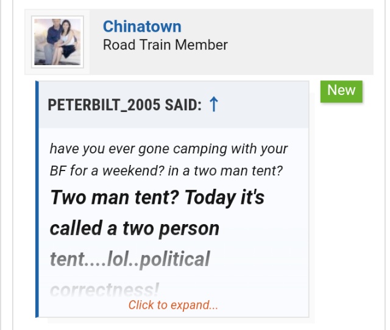Click the green New badge
This screenshot has height=330, width=390.
[x=341, y=91]
